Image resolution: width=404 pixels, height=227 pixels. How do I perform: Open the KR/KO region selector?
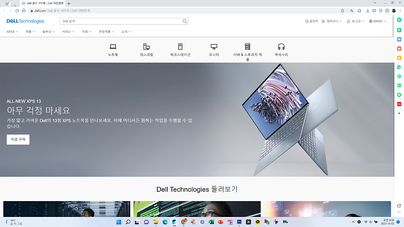pyautogui.click(x=378, y=21)
